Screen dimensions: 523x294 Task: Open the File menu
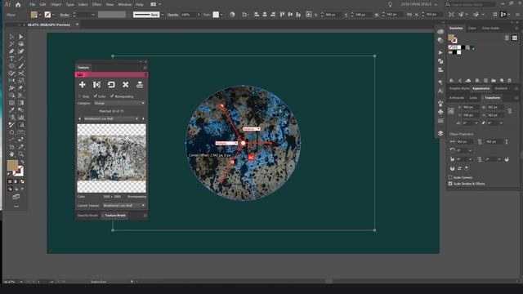(x=33, y=5)
